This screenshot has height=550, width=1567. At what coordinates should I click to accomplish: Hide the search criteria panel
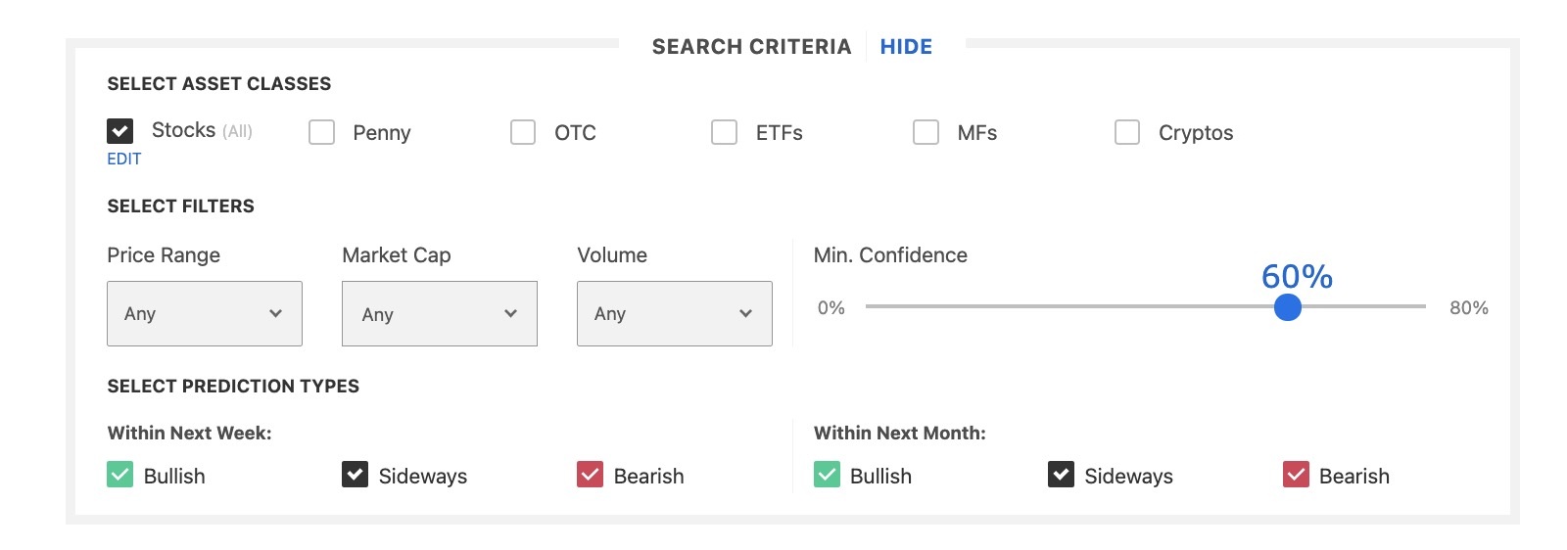coord(905,47)
